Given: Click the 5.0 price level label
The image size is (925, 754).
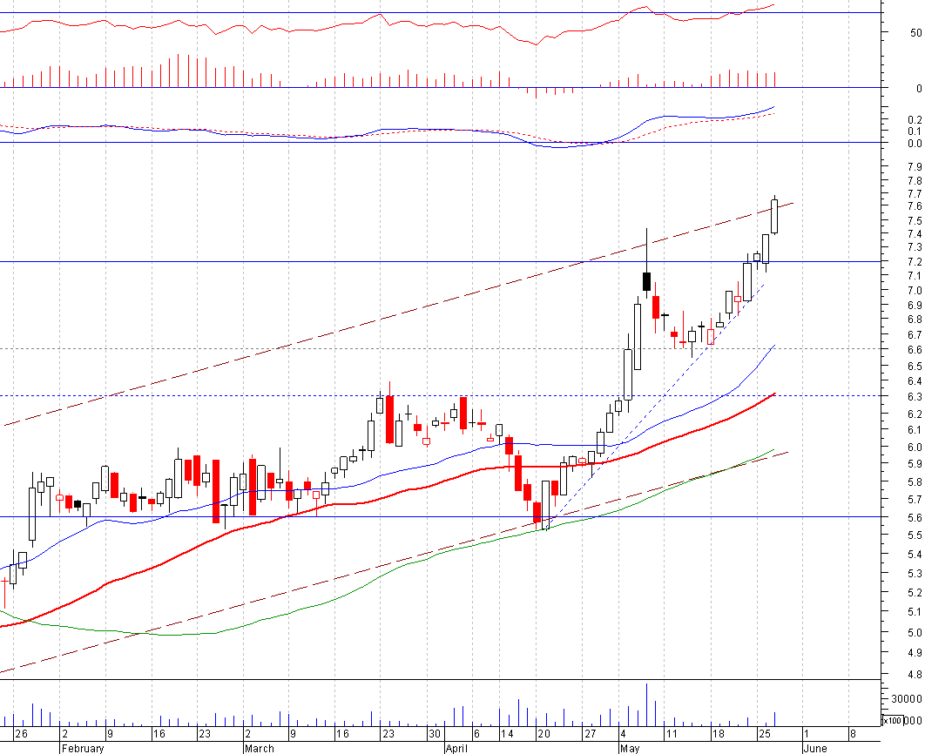Looking at the screenshot, I should [x=915, y=633].
